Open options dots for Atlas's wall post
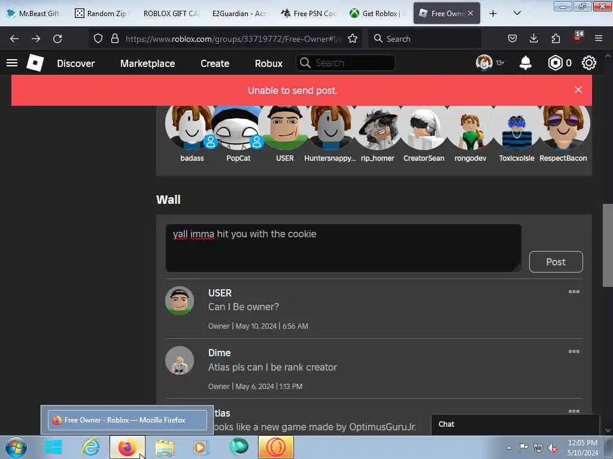 (x=574, y=411)
